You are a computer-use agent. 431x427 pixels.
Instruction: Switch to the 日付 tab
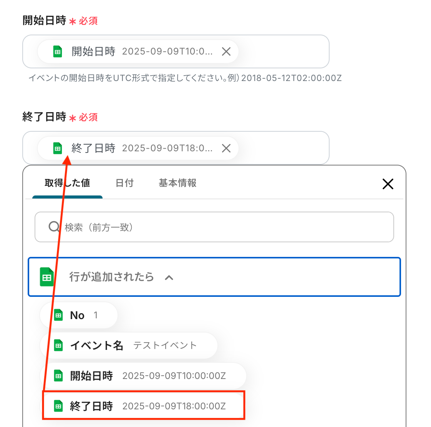click(124, 183)
